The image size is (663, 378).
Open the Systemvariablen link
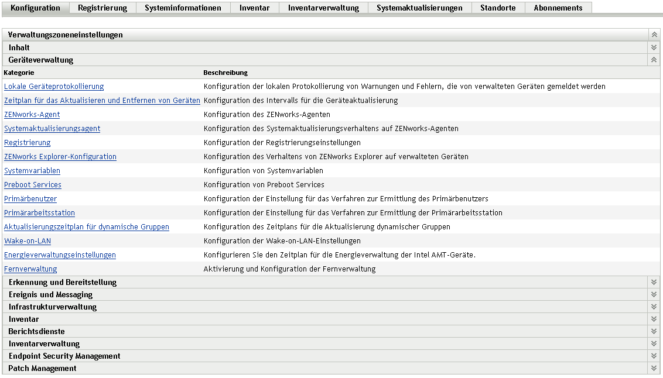pos(32,171)
